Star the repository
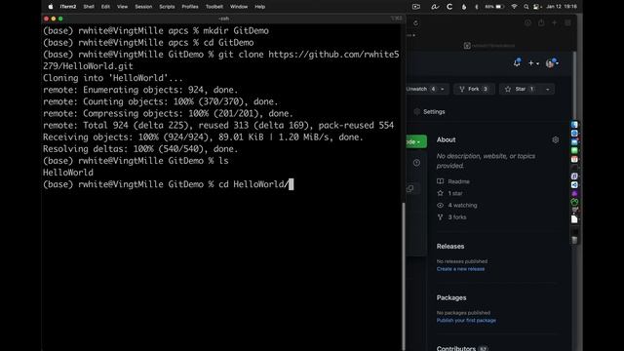Screen dimensions: 624x351 [520, 89]
